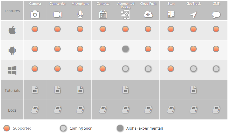229x133 pixels.
Task: Open the SMS docs book icon
Action: (x=216, y=110)
